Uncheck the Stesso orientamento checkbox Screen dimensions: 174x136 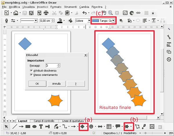pos(32,75)
